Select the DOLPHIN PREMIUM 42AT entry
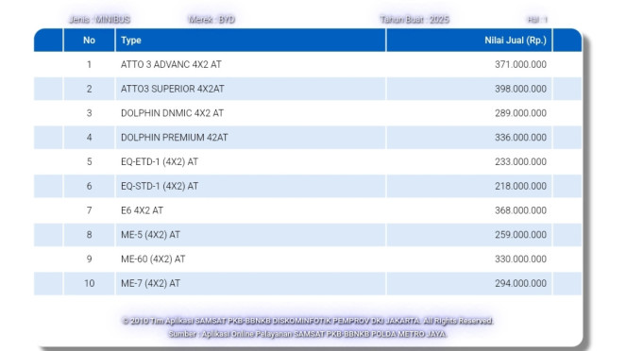The height and width of the screenshot is (351, 626). click(174, 138)
